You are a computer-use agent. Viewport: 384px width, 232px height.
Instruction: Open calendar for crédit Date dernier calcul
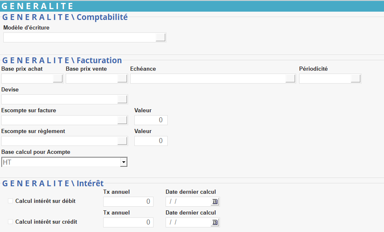(215, 222)
